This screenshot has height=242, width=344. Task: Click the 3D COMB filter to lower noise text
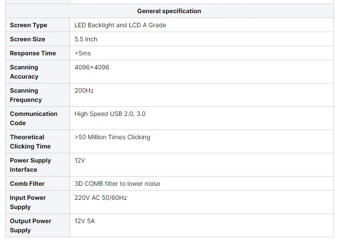coord(117,184)
